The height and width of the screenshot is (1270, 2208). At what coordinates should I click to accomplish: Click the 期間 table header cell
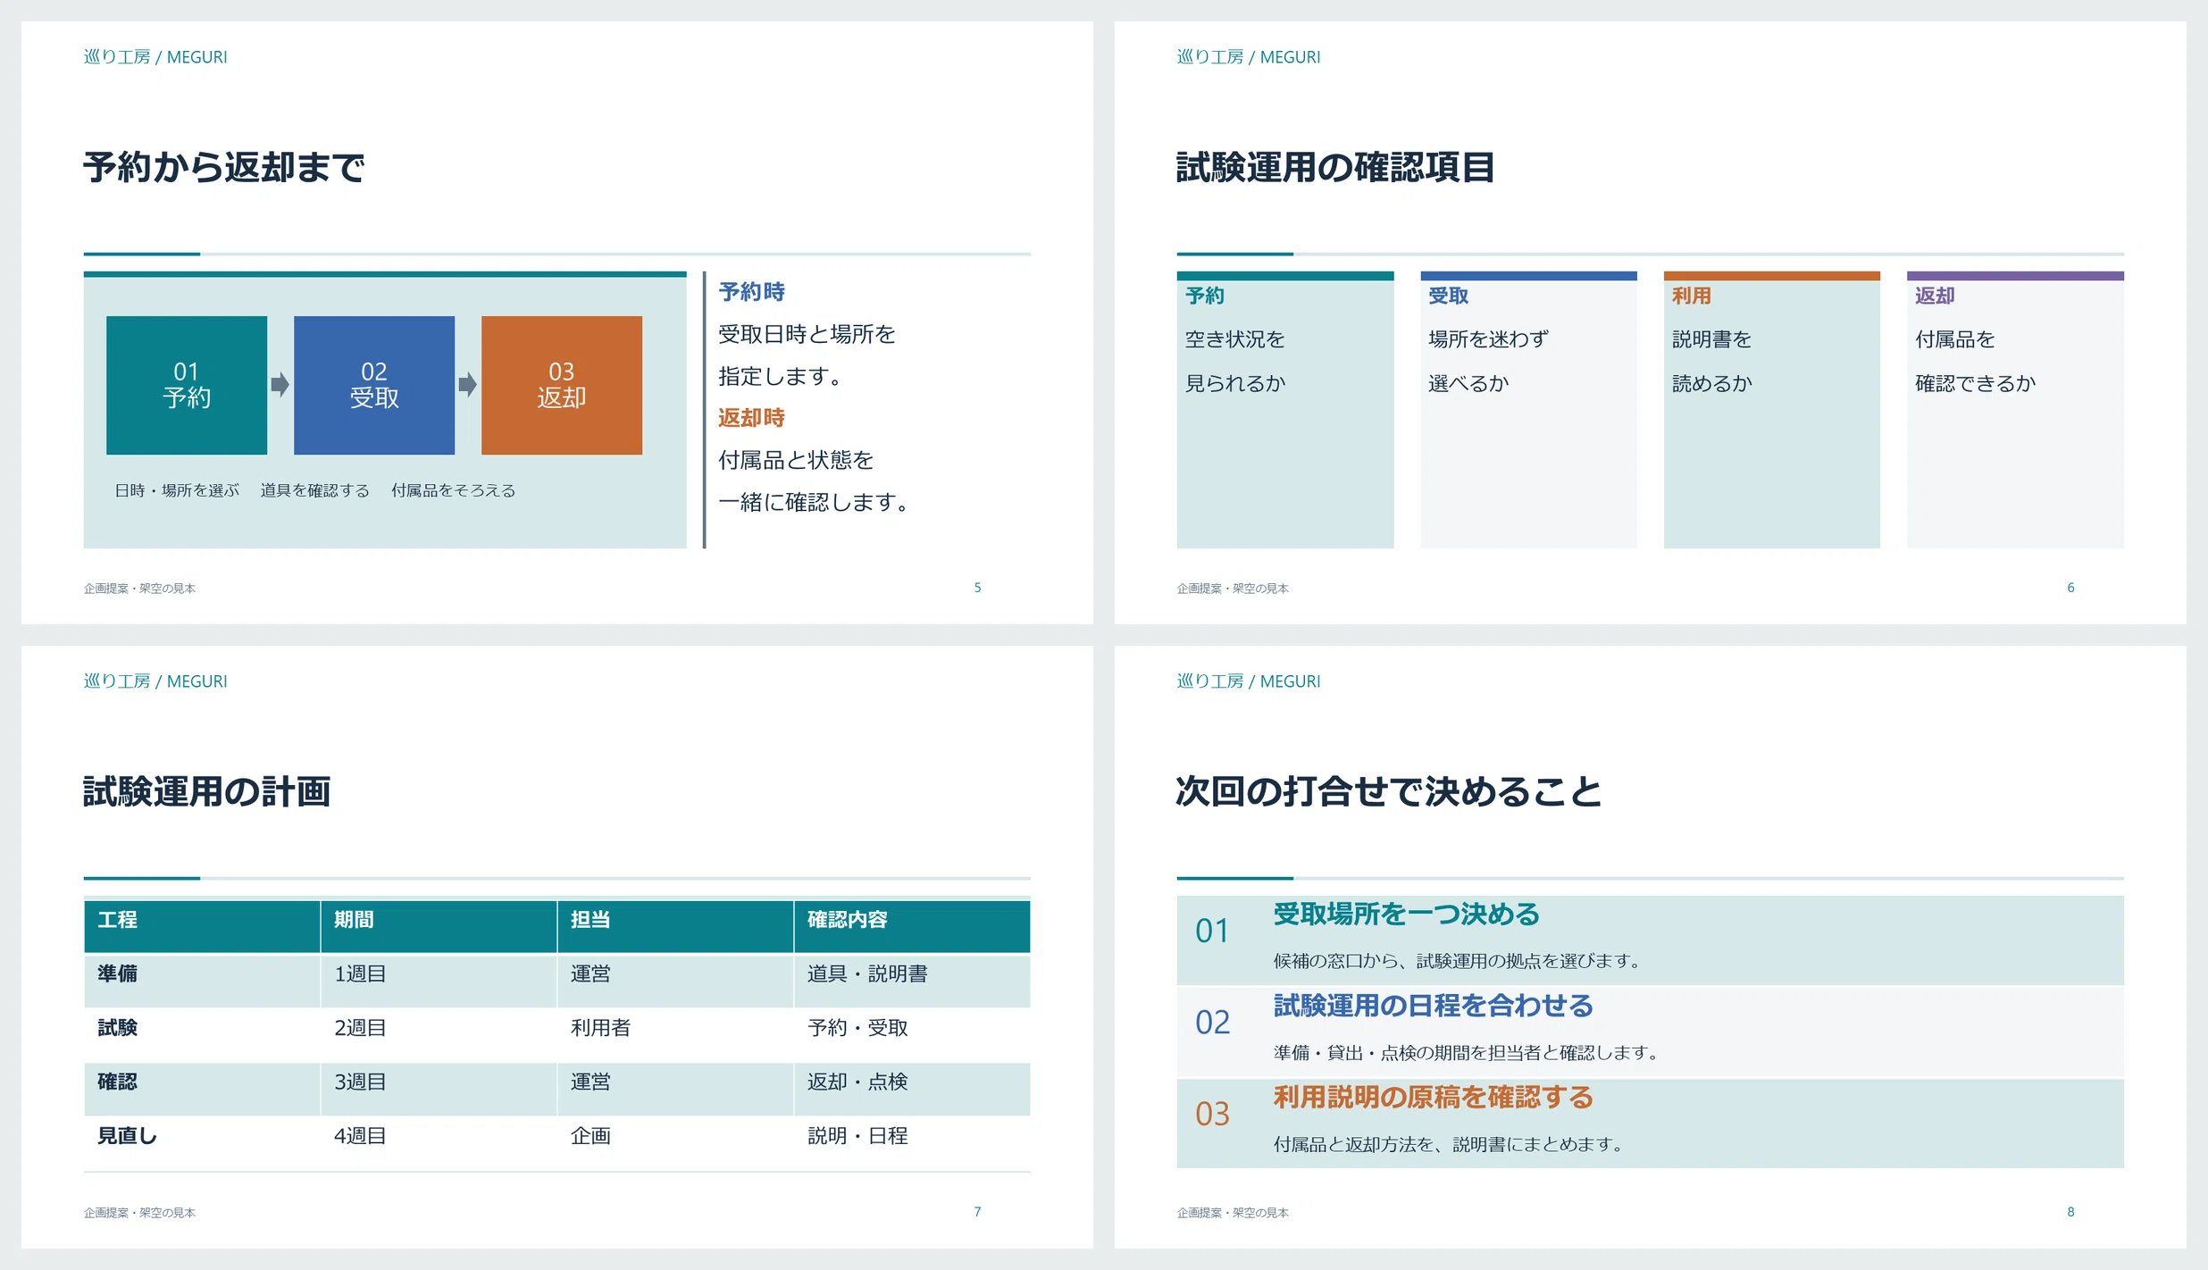[439, 926]
